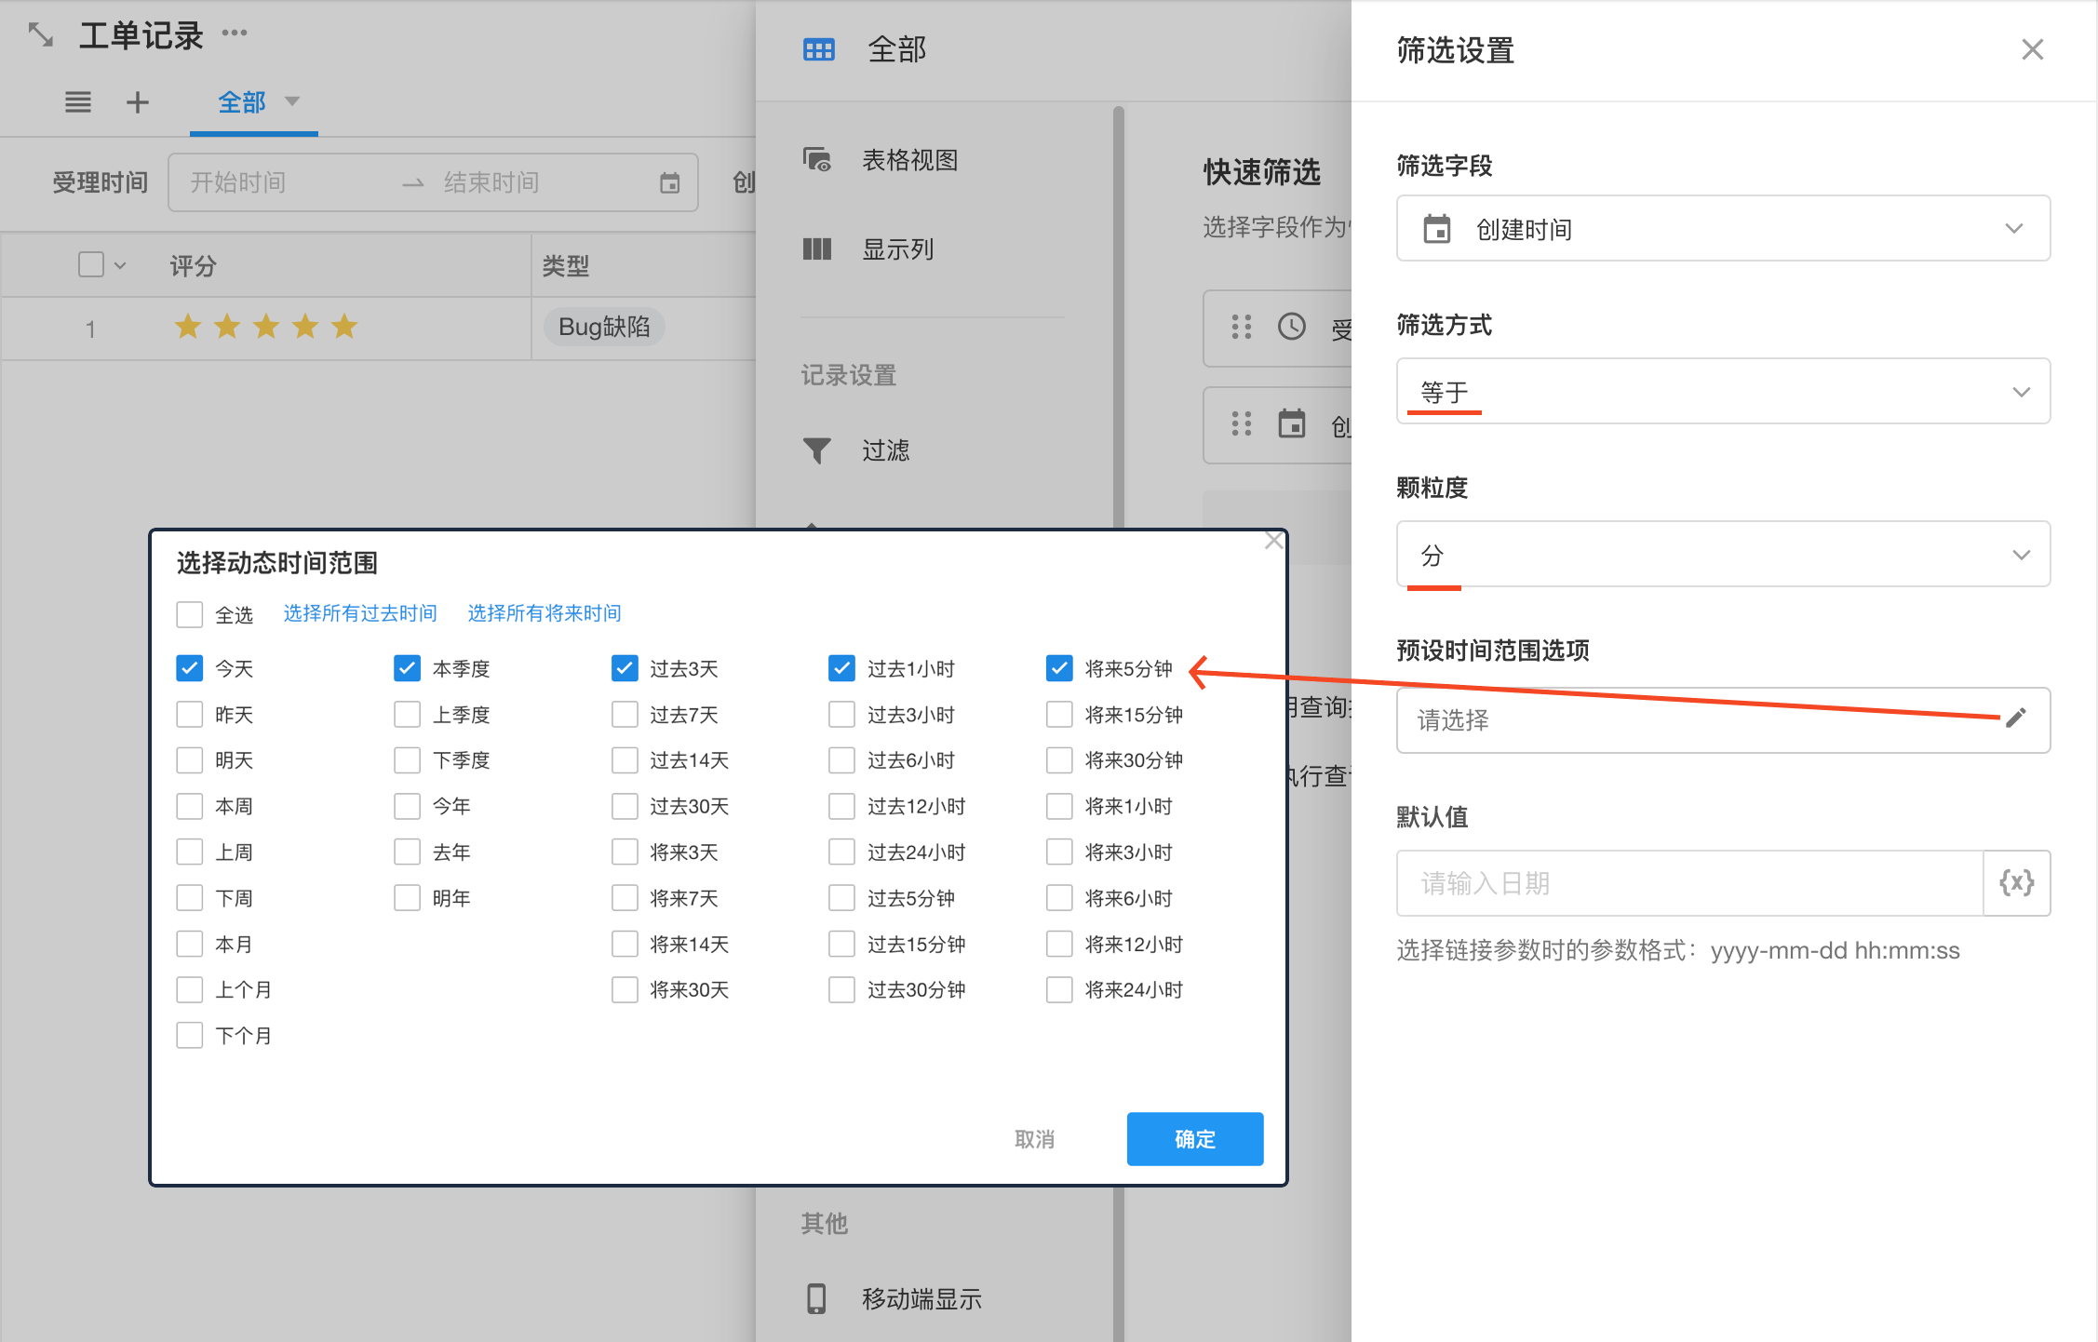Viewport: 2098px width, 1342px height.
Task: Click the expand arrows icon beside 工单记录
Action: (x=40, y=35)
